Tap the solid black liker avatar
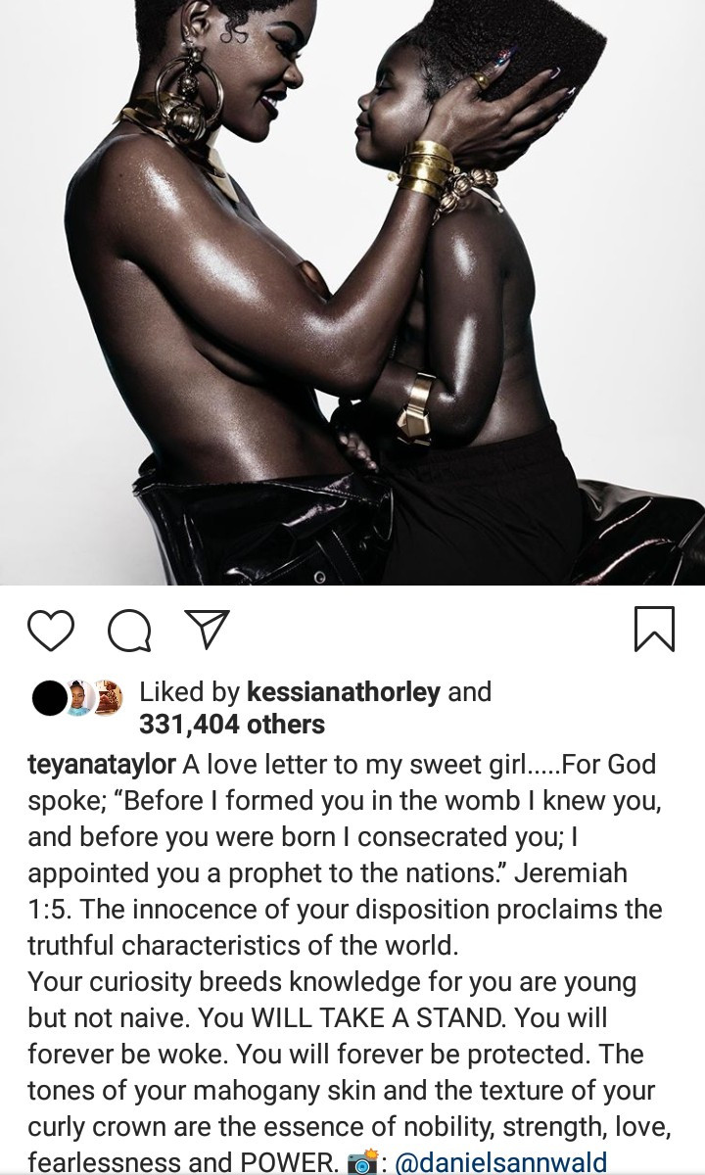This screenshot has height=1175, width=705. 49,698
